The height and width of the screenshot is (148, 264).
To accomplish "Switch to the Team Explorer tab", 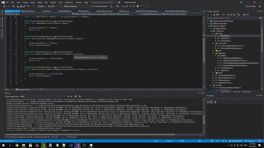I will tap(226, 92).
